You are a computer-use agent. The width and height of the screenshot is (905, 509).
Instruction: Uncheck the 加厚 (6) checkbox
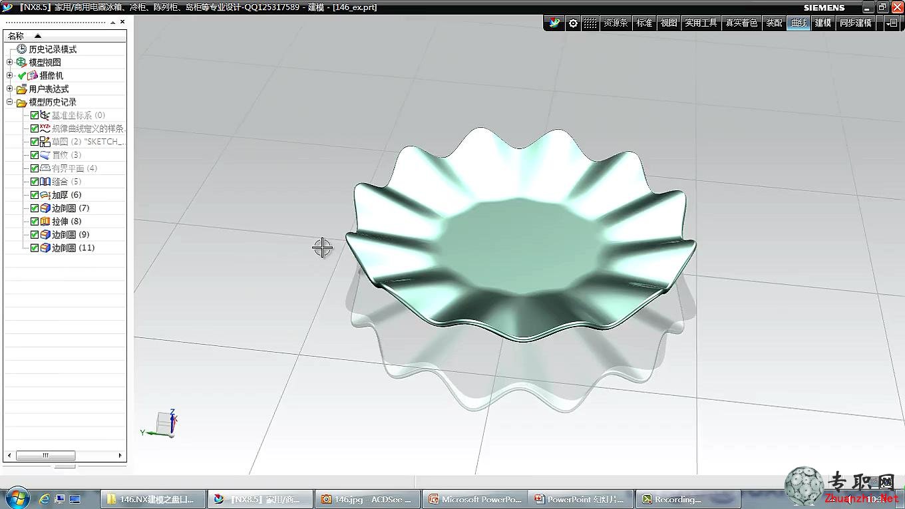(35, 195)
